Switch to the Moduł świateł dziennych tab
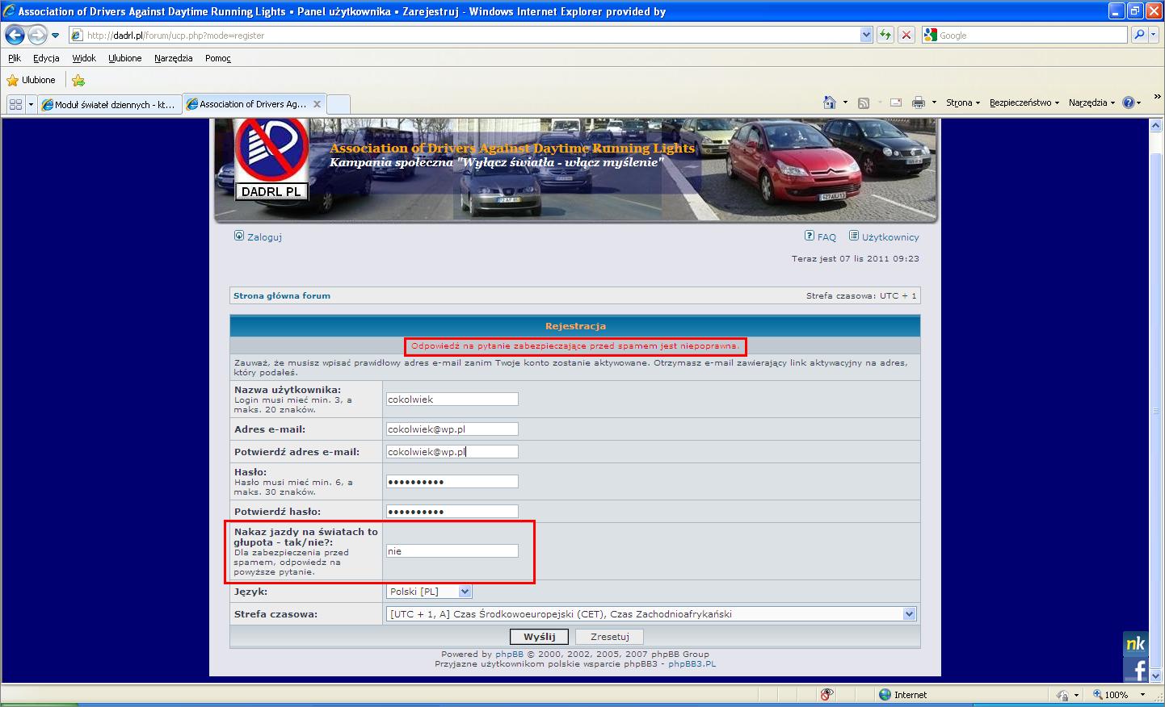The image size is (1165, 707). [x=108, y=104]
